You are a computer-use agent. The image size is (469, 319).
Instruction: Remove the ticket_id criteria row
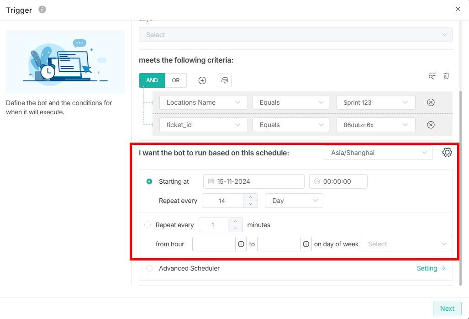click(x=431, y=125)
